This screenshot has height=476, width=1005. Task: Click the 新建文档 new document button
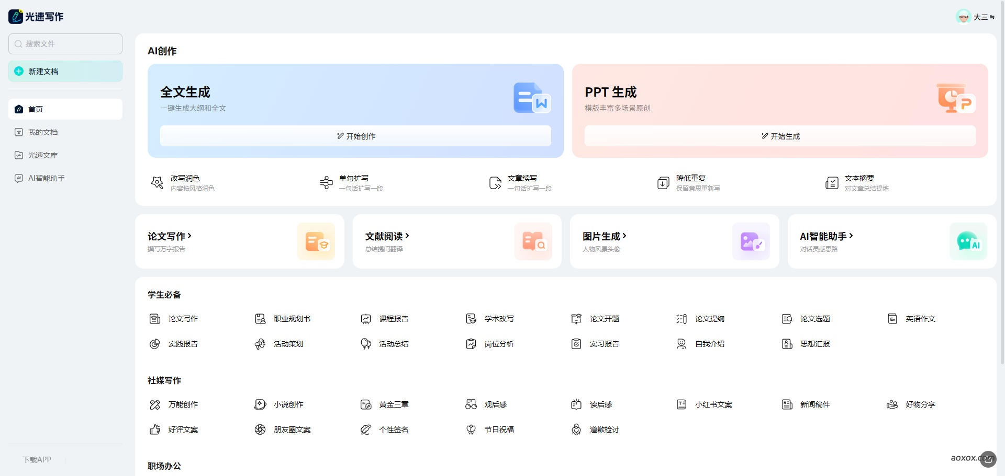[65, 71]
